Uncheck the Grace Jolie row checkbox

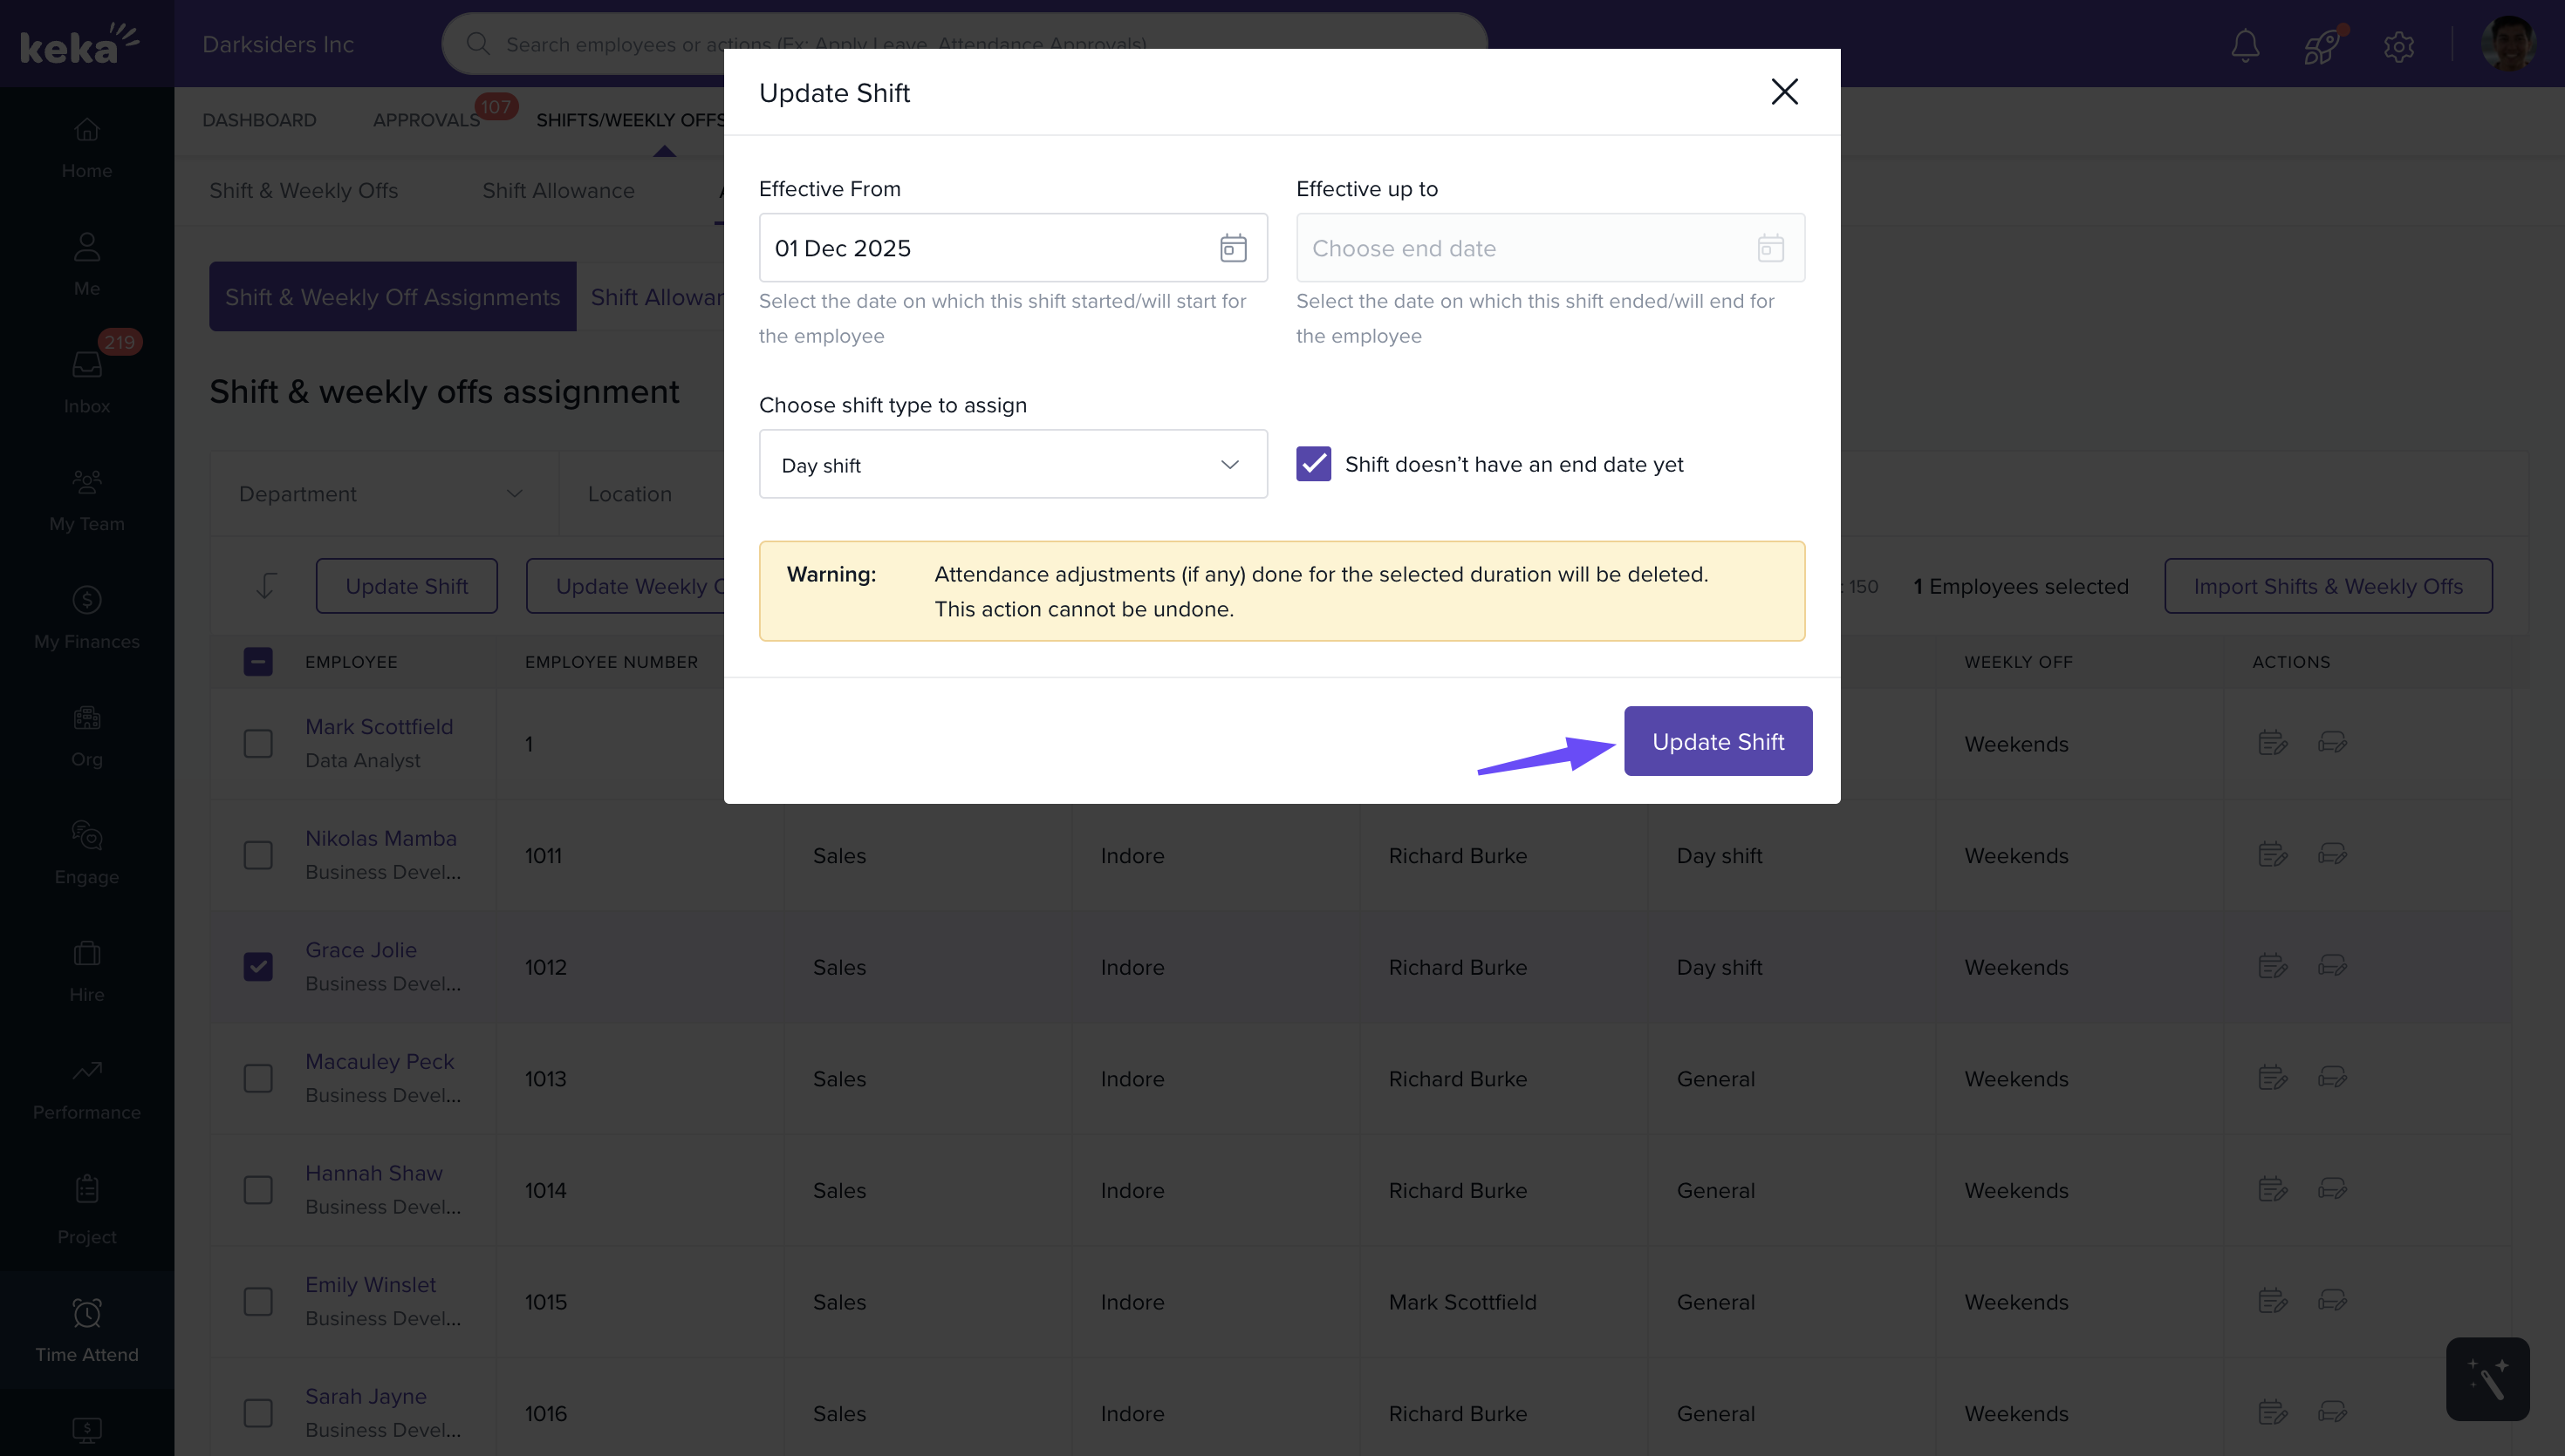[x=258, y=966]
